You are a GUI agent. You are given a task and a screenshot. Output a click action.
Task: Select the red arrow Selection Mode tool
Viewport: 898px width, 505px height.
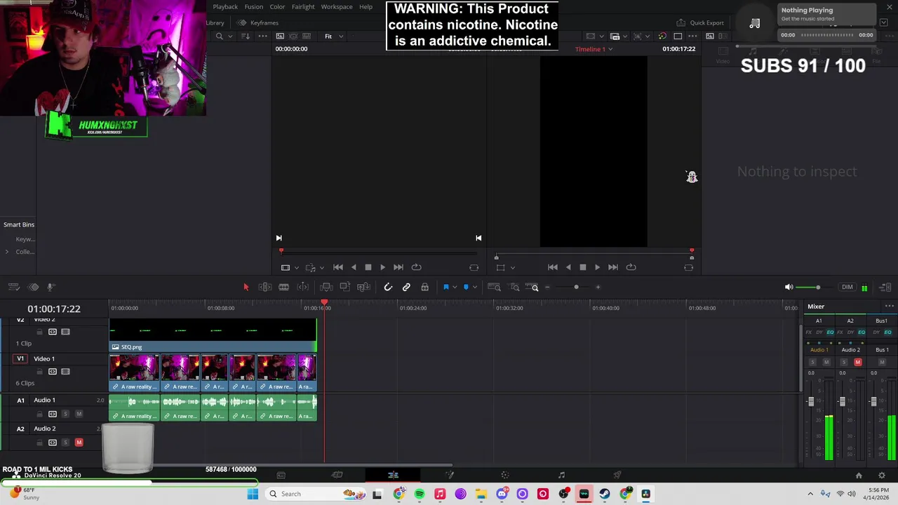pos(246,287)
